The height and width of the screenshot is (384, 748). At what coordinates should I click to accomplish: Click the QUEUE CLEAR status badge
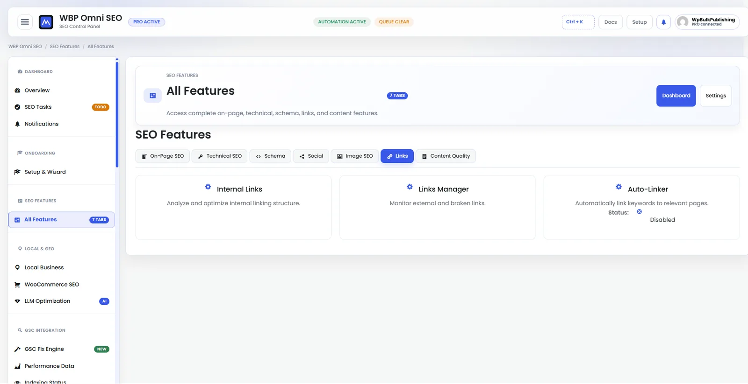click(394, 22)
